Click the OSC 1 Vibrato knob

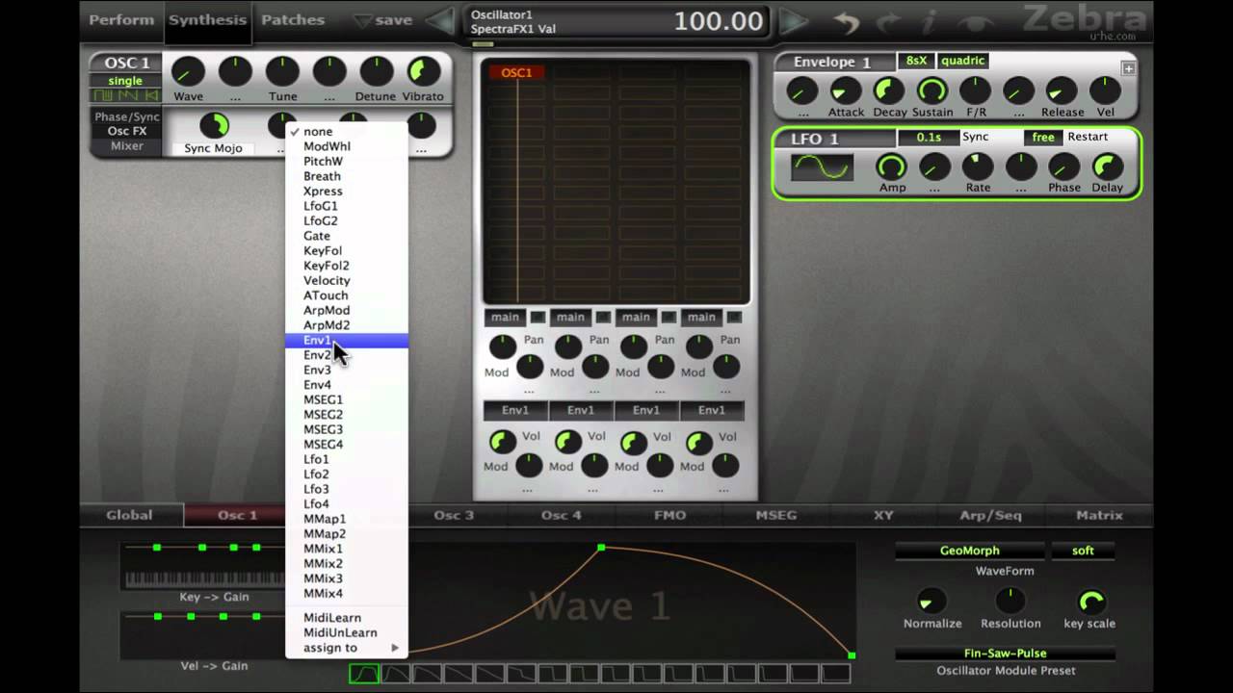(x=423, y=72)
